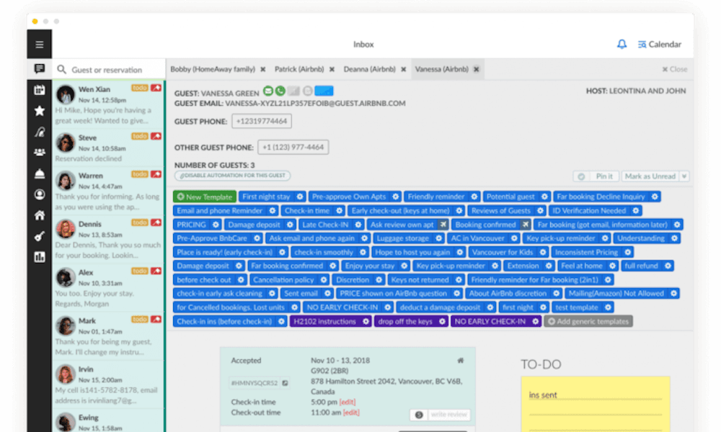Open the profile account sidebar icon

coord(40,194)
